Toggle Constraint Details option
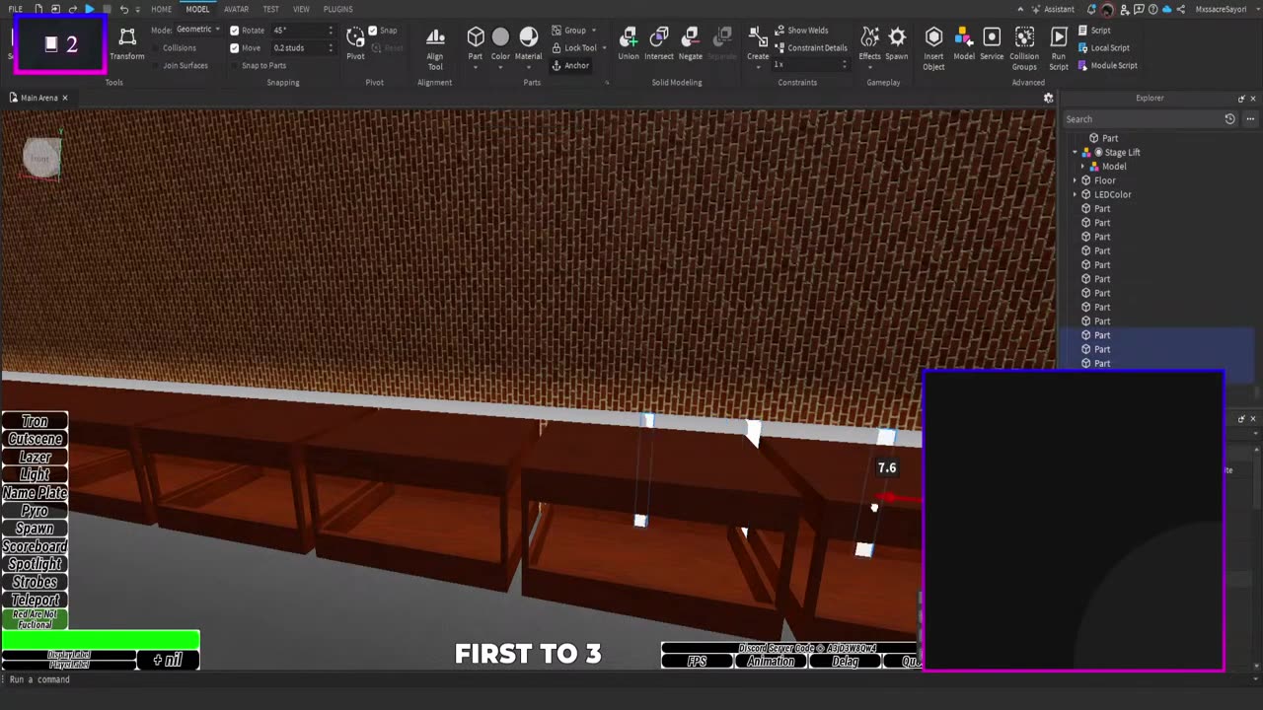The width and height of the screenshot is (1263, 710). 810,47
